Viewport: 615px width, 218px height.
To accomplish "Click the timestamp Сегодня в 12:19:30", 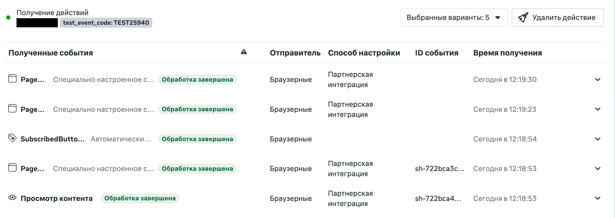I will (505, 80).
